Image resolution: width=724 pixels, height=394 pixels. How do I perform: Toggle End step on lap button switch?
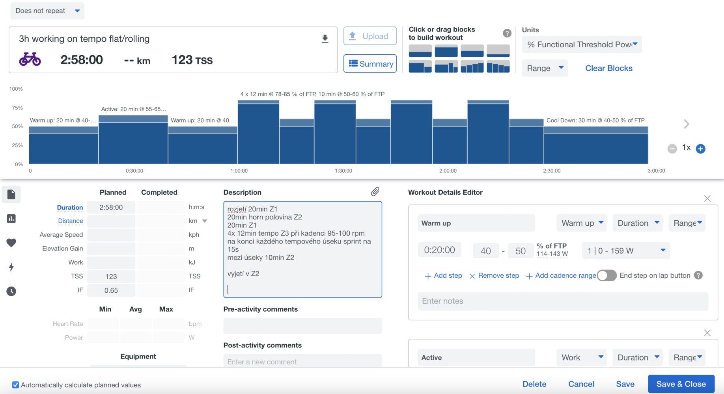pos(606,275)
